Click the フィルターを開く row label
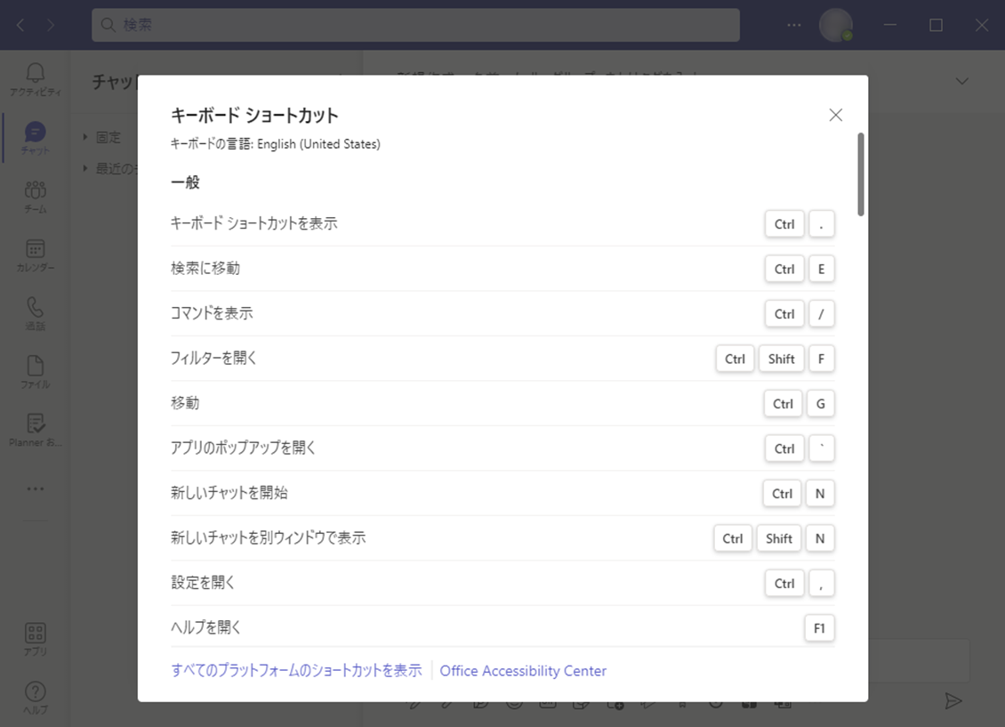Viewport: 1005px width, 727px height. [x=213, y=358]
